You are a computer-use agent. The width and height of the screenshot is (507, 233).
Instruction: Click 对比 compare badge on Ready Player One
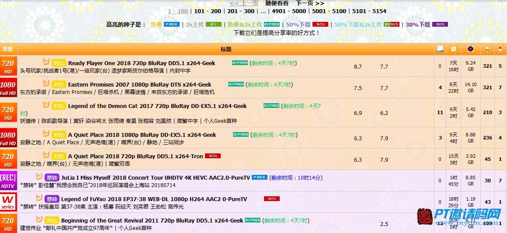(59, 63)
